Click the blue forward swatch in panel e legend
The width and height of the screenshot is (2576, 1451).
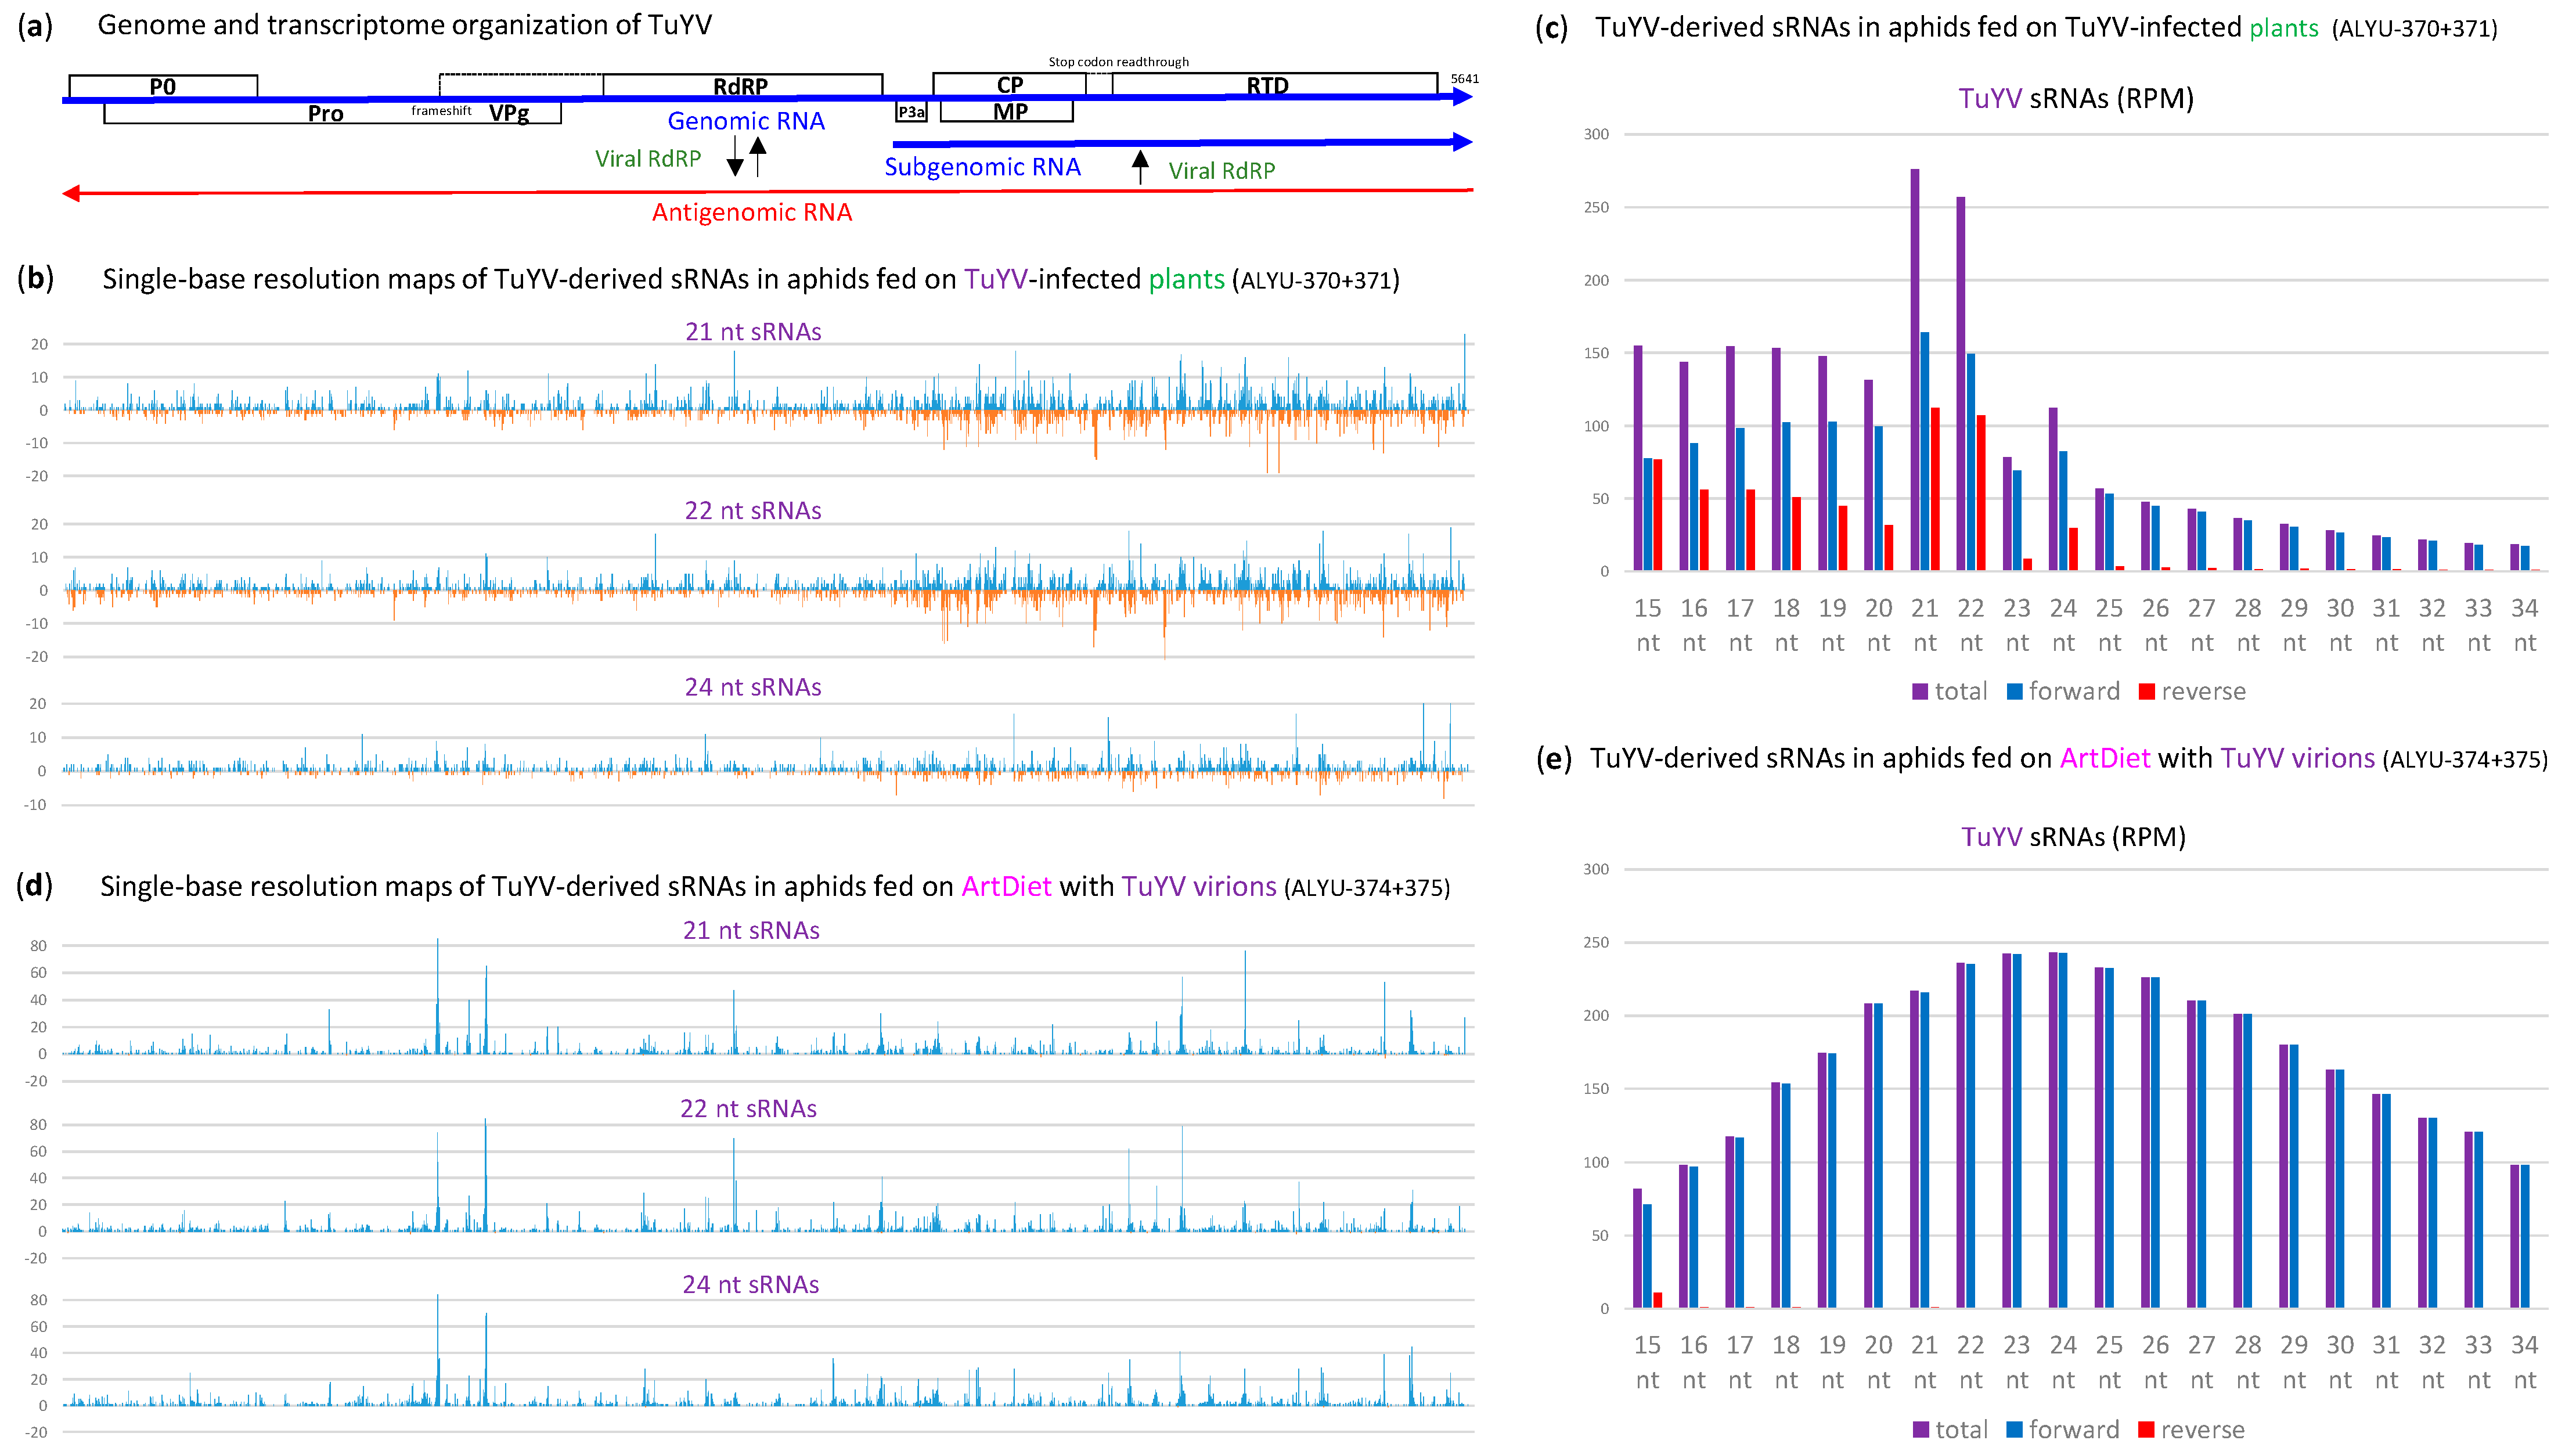(2015, 1430)
